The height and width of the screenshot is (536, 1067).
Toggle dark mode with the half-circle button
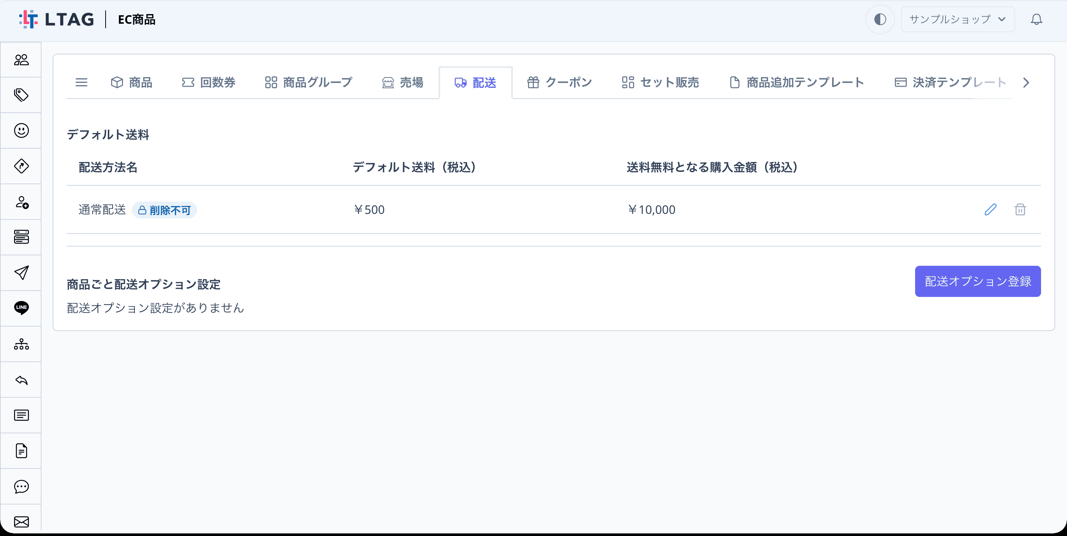pos(880,20)
